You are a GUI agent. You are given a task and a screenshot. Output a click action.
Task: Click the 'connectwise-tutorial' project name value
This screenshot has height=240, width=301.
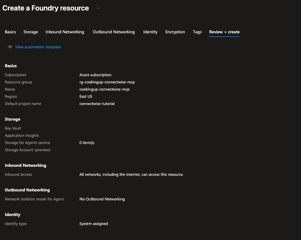point(97,104)
